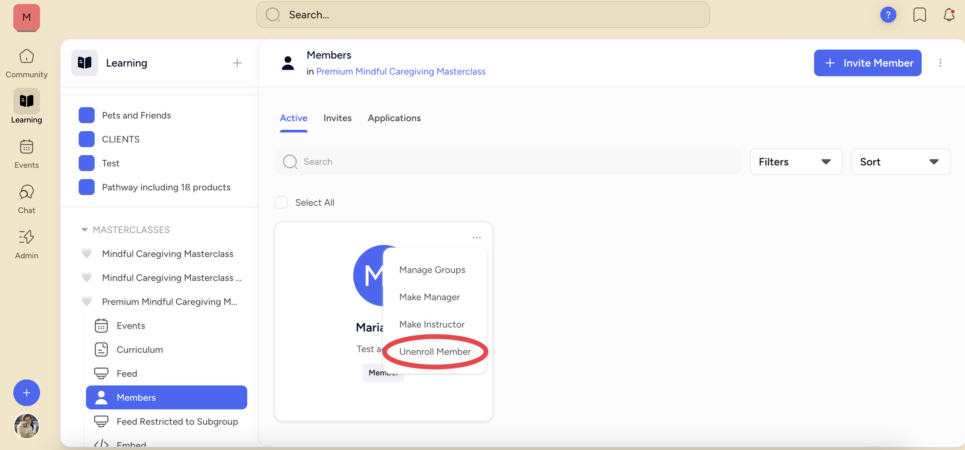Viewport: 965px width, 450px height.
Task: Open the vertical dots menu beside Invite Member
Action: point(940,63)
